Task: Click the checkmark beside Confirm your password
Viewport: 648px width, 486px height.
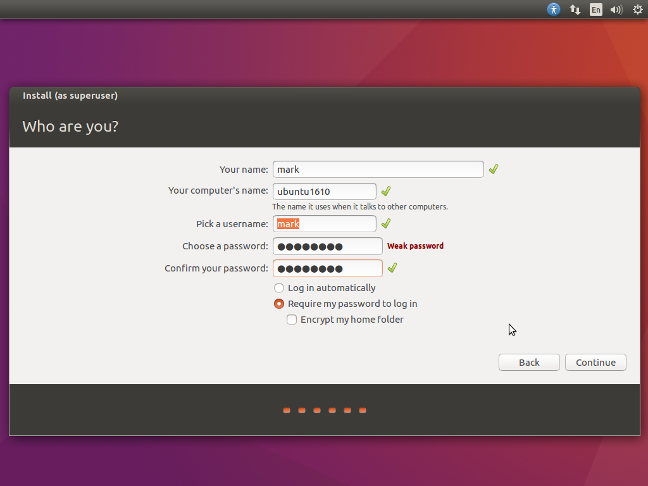Action: point(392,268)
